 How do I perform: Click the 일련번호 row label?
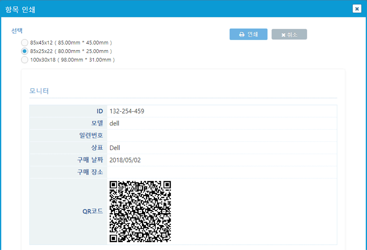(x=91, y=135)
